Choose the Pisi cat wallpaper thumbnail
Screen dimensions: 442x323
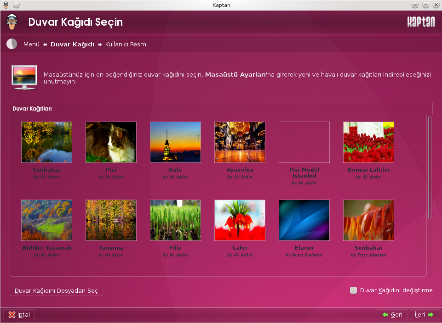point(111,142)
